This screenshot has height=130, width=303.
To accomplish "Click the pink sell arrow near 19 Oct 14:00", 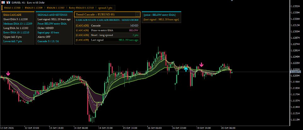I will click(x=201, y=65).
